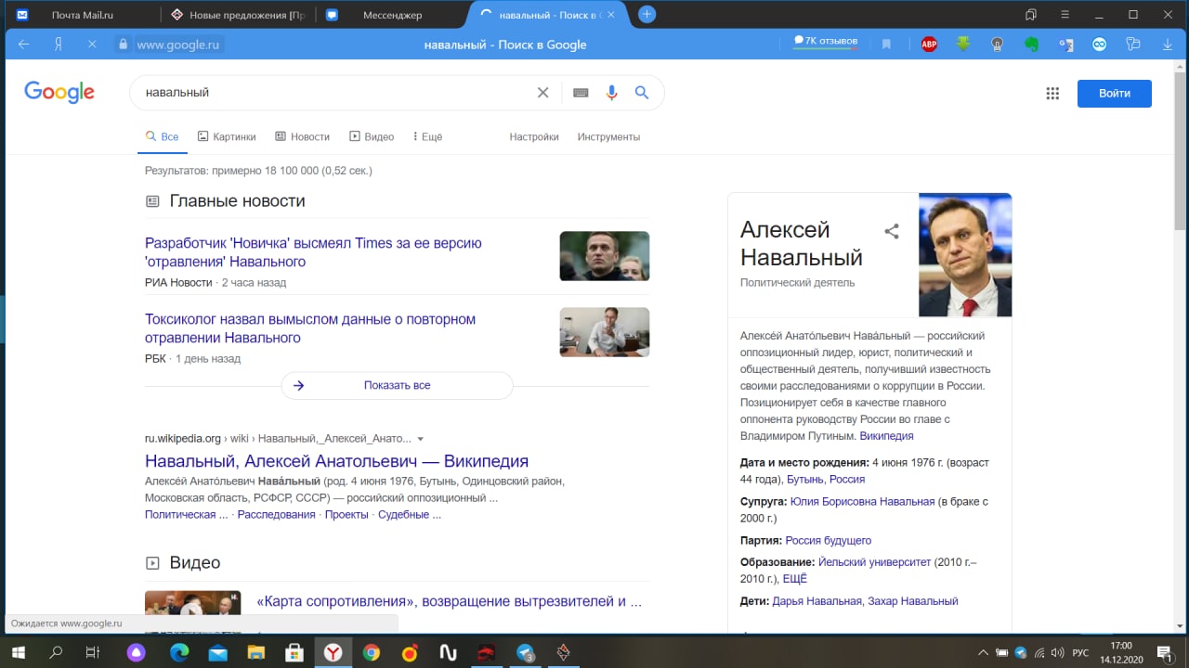This screenshot has width=1189, height=668.
Task: Expand the wikipedia result options arrow
Action: pyautogui.click(x=421, y=439)
